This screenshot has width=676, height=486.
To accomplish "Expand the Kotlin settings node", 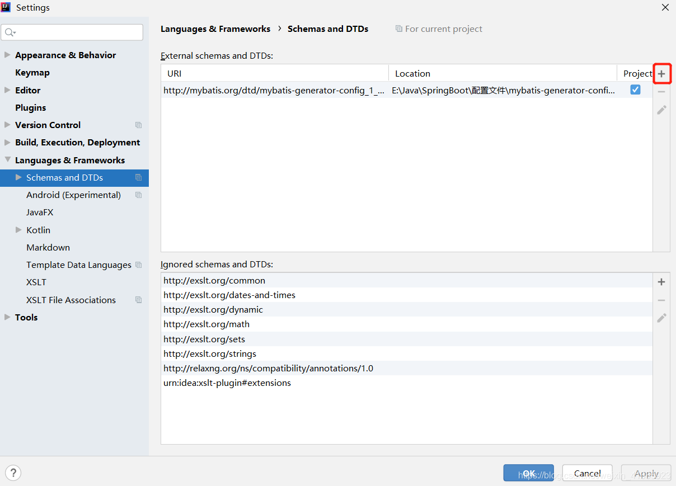I will point(18,230).
